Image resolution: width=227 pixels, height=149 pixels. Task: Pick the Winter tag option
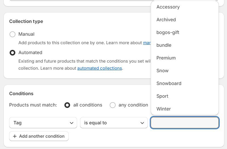click(164, 109)
